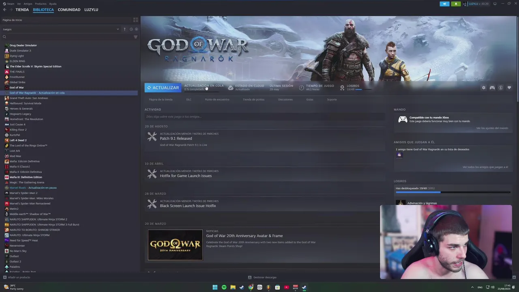Expand the Juegos category dropdown
Image resolution: width=519 pixels, height=292 pixels.
(118, 29)
